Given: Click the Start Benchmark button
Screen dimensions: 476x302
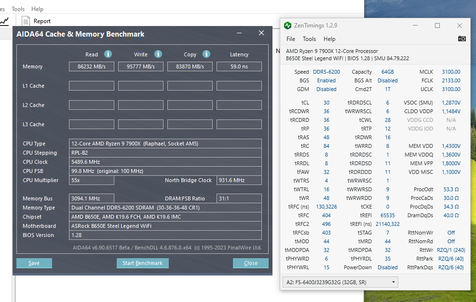Looking at the screenshot, I should coord(143,263).
